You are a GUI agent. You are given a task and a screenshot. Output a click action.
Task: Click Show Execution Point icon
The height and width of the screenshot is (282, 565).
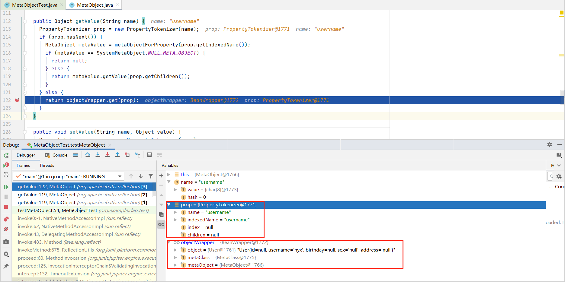75,155
